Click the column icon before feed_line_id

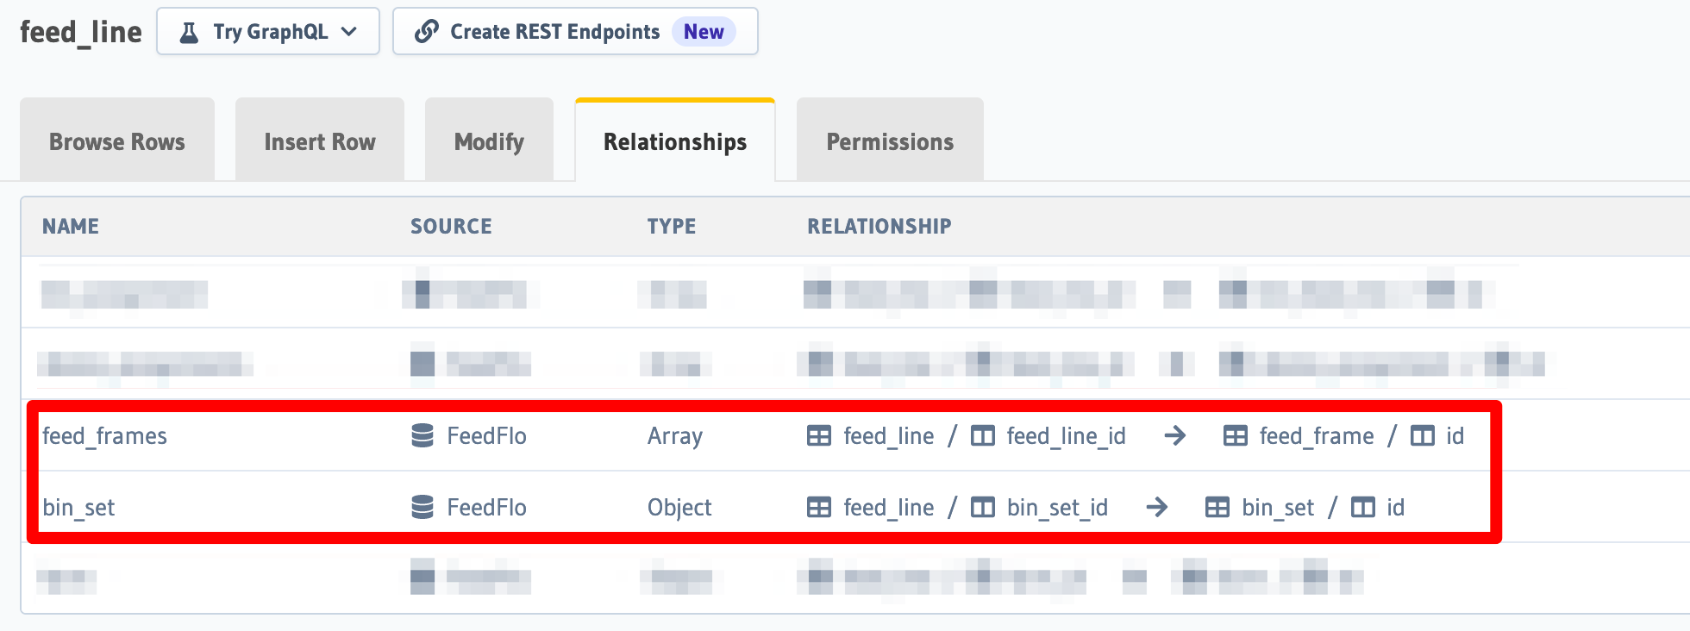click(x=982, y=436)
